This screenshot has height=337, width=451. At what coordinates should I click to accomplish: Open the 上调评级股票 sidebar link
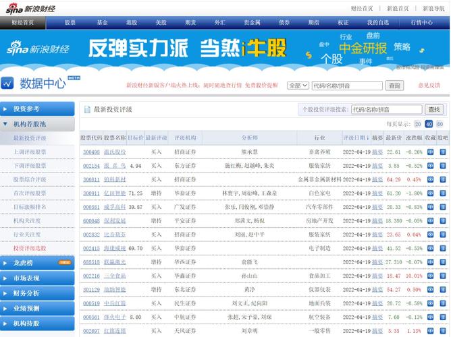(30, 152)
